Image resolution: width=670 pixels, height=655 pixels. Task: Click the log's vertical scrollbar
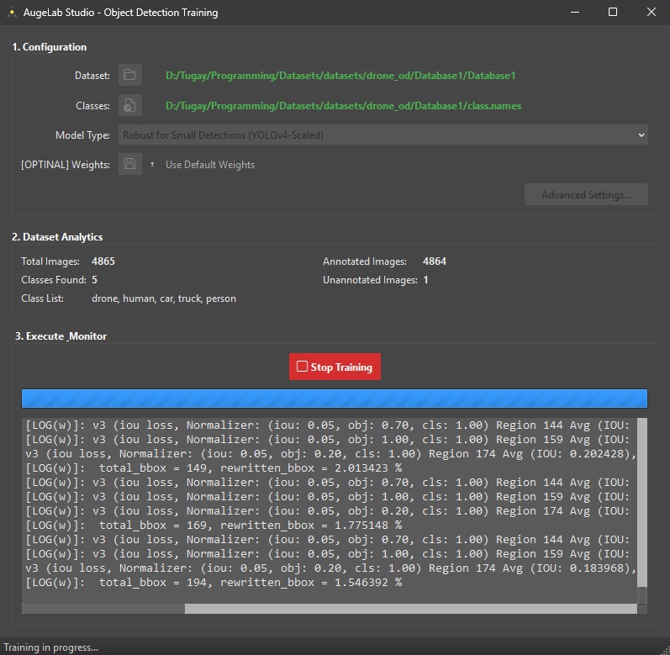click(642, 504)
